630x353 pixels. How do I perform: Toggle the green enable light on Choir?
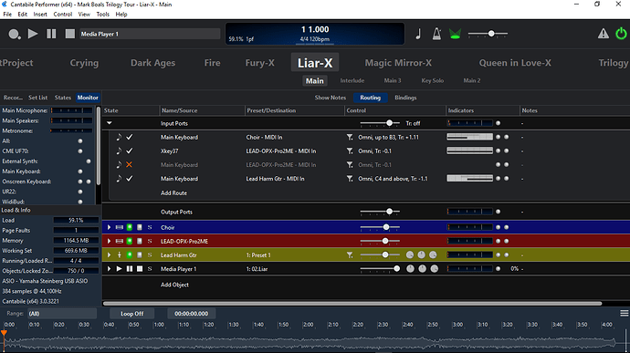130,227
